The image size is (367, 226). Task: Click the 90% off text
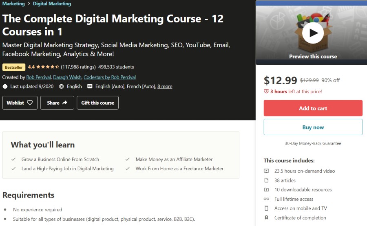(x=330, y=80)
